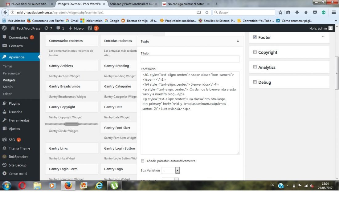Click the Título input field
The image size is (339, 209).
pos(190,59)
